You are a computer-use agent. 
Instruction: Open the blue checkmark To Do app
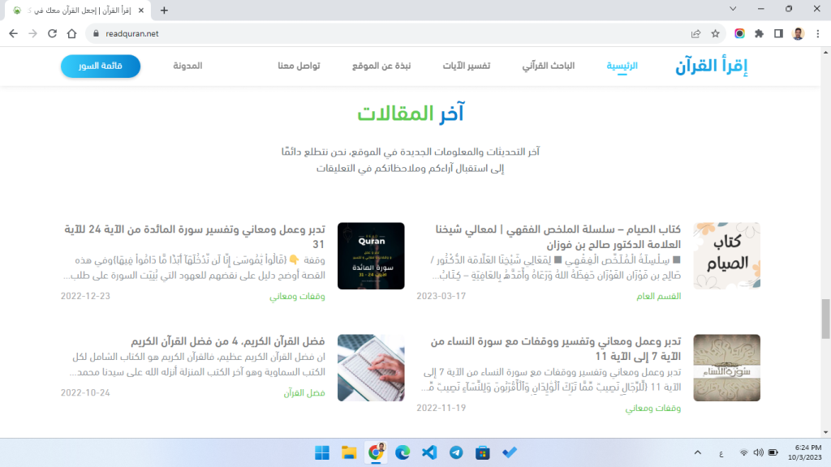pos(510,452)
